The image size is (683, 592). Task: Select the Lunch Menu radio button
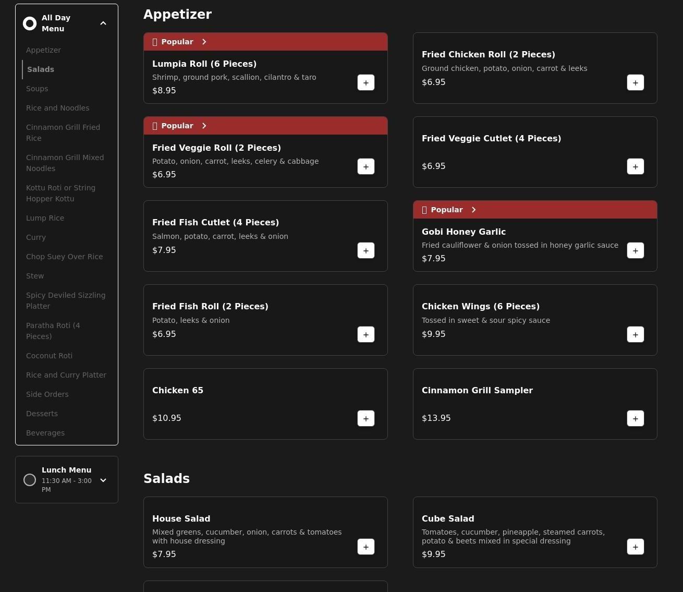tap(30, 480)
